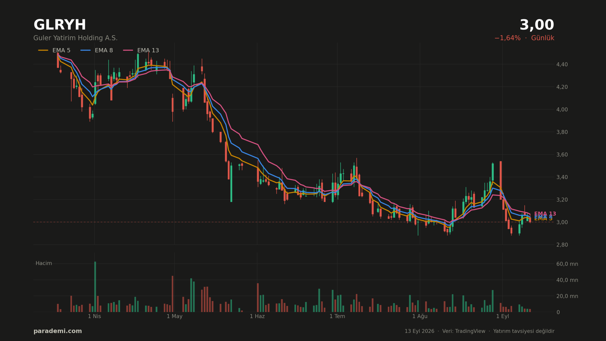The height and width of the screenshot is (341, 606).
Task: Click the large 3,00 price in header
Action: click(537, 25)
